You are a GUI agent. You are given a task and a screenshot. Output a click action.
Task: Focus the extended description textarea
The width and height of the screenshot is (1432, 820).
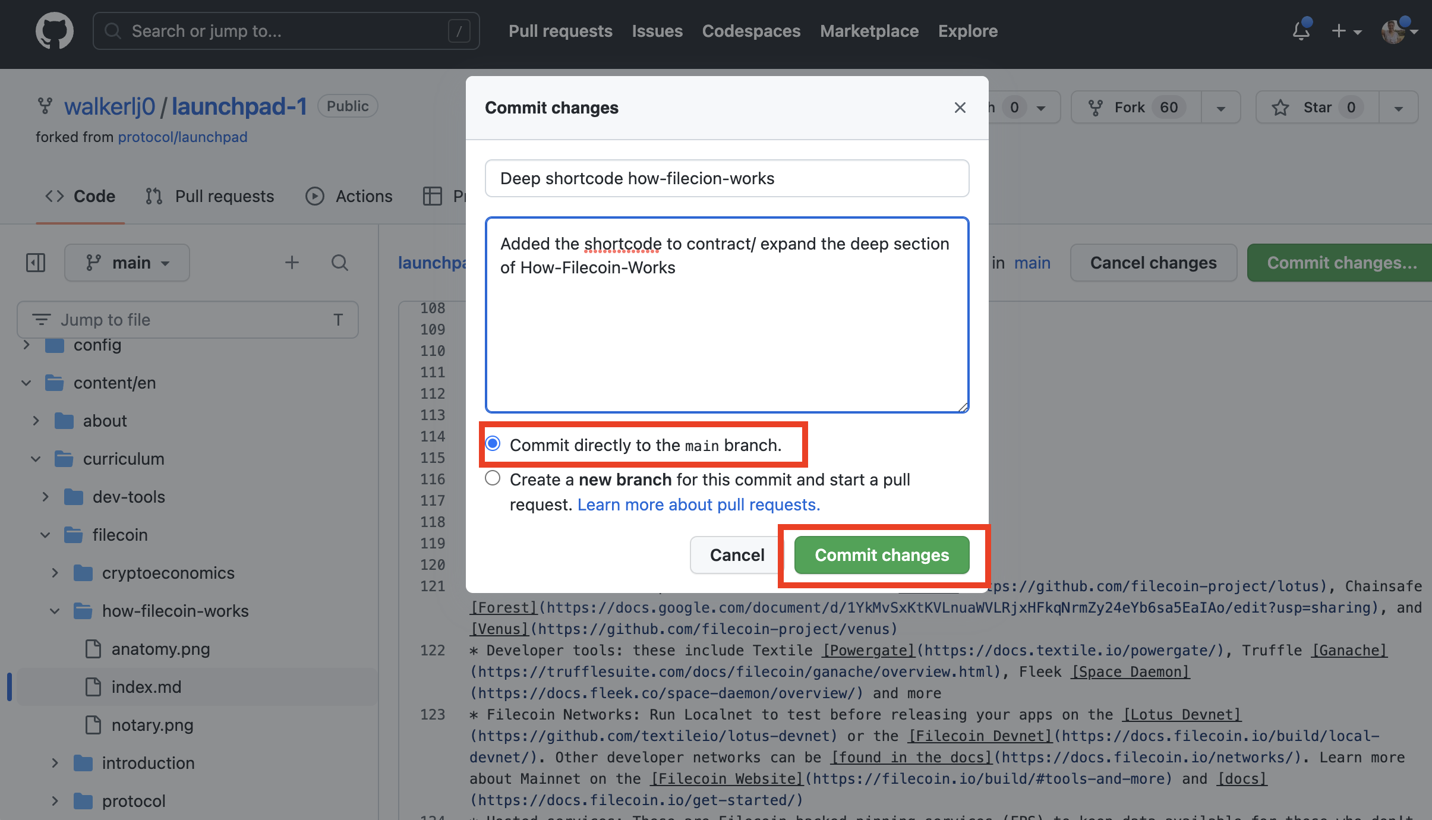727,315
